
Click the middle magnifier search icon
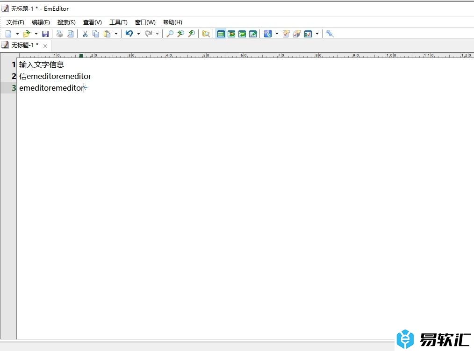[181, 34]
